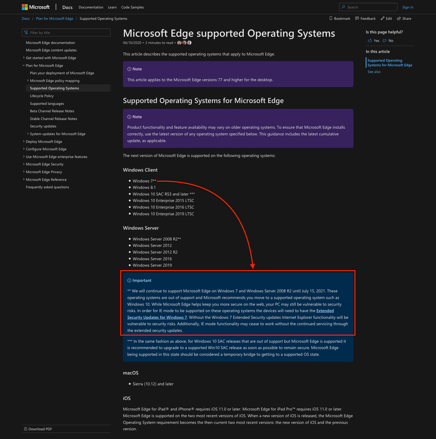The image size is (436, 439).
Task: Open Stable Channel Release Notes
Action: (x=53, y=119)
